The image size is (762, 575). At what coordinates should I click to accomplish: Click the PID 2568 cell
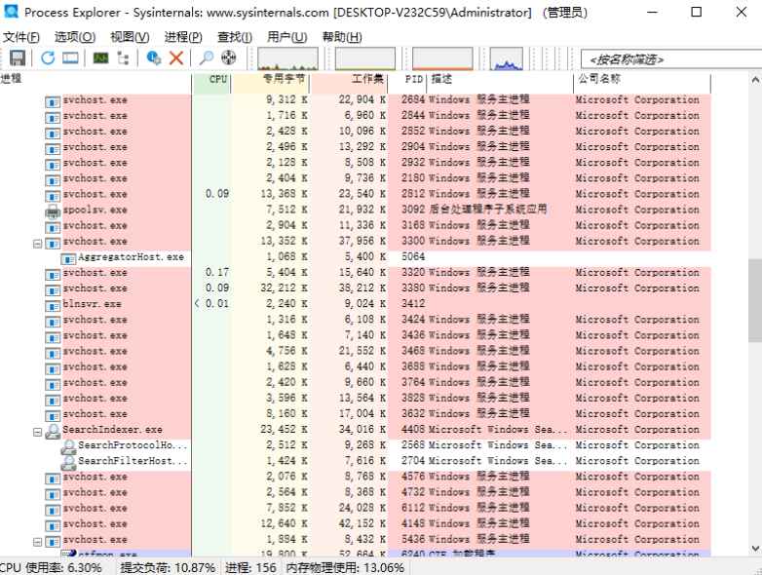point(413,445)
